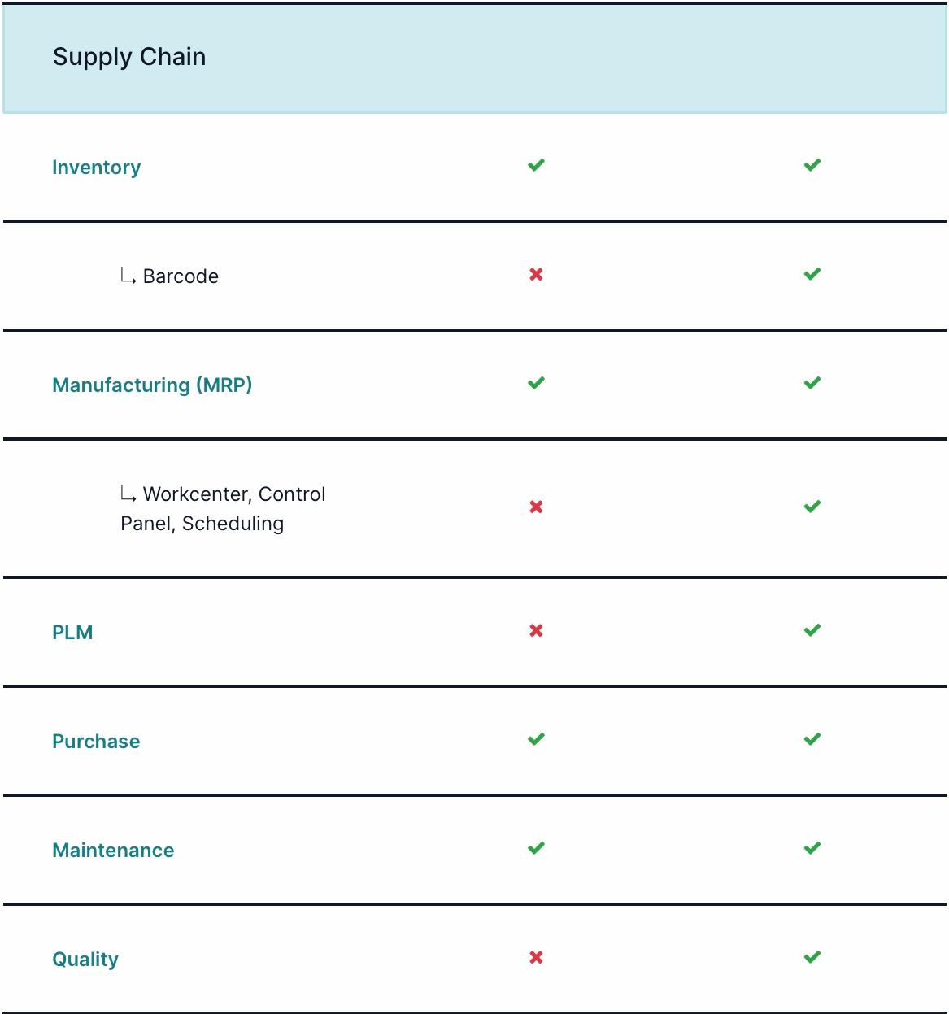
Task: Click last green checkmark in PLM row
Action: tap(812, 630)
